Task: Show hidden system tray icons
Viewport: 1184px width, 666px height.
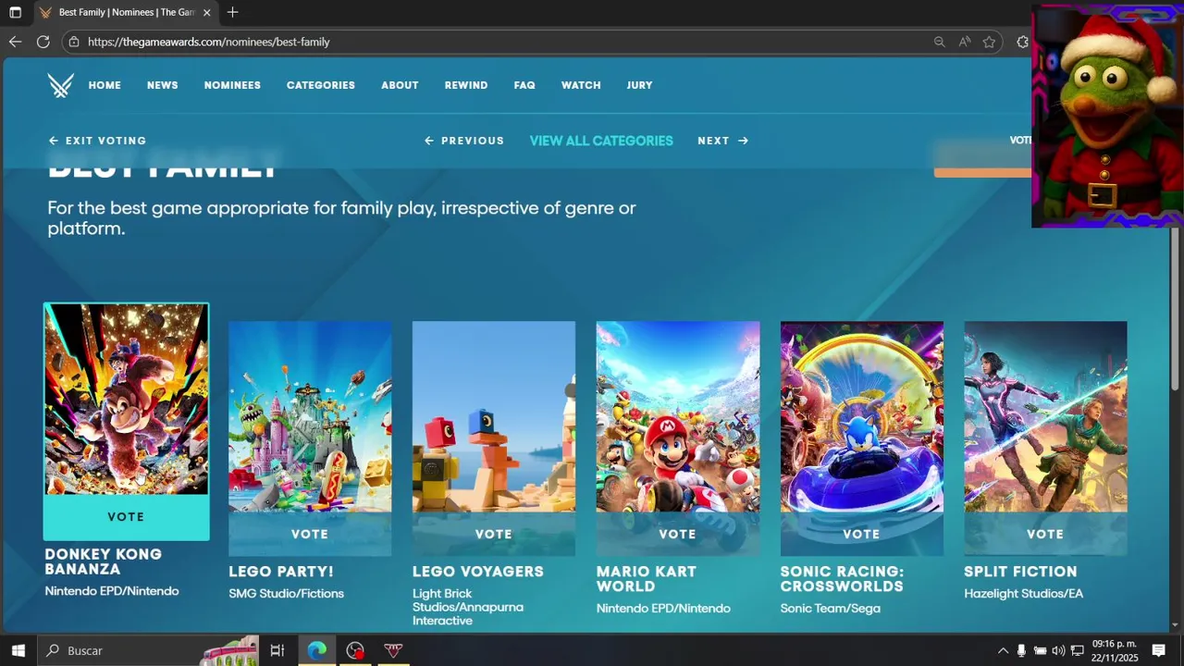Action: [x=1003, y=650]
